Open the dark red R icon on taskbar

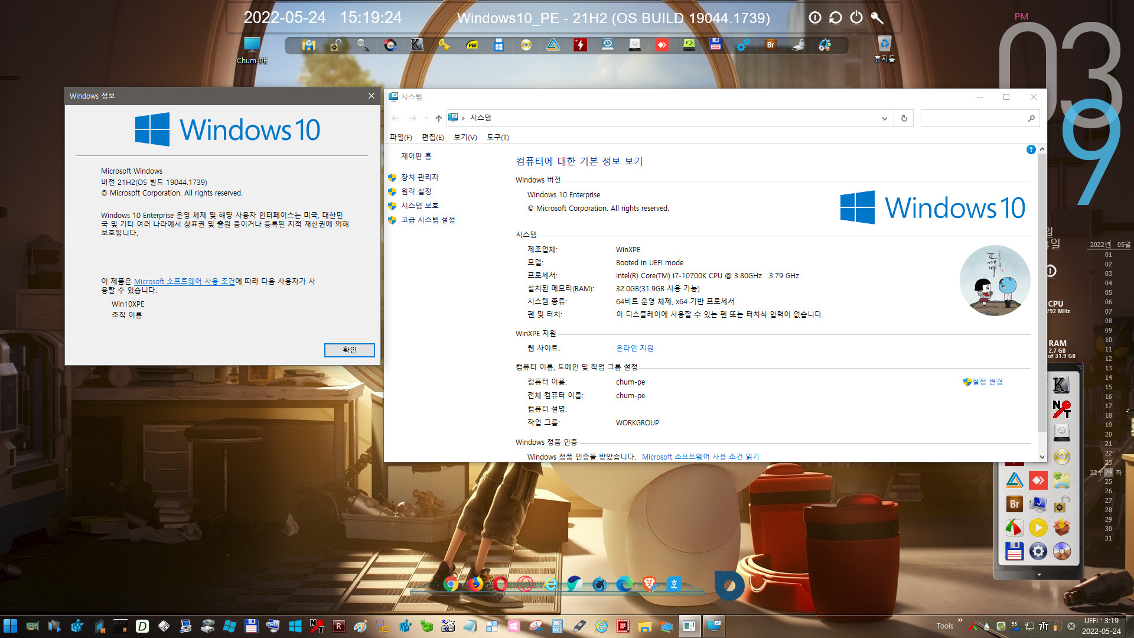point(338,626)
